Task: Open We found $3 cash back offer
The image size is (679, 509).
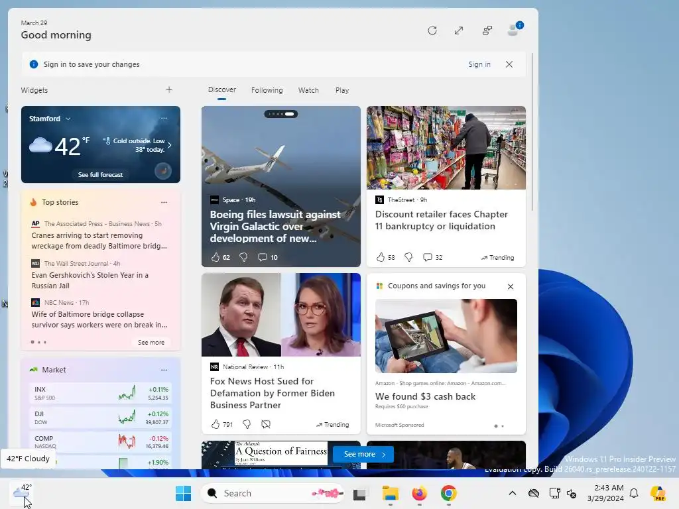Action: [425, 396]
